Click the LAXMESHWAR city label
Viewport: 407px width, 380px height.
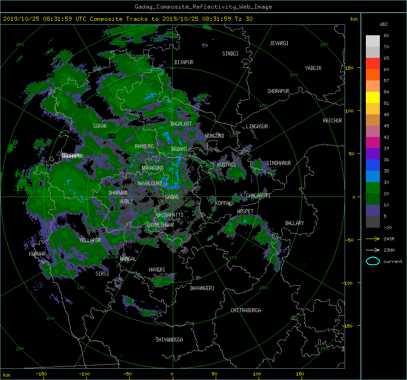pos(160,225)
